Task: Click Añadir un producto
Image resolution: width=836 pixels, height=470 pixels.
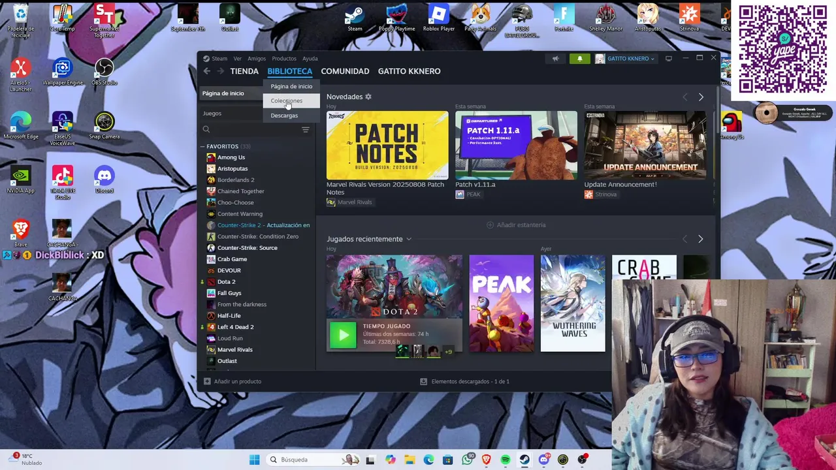Action: (x=233, y=381)
